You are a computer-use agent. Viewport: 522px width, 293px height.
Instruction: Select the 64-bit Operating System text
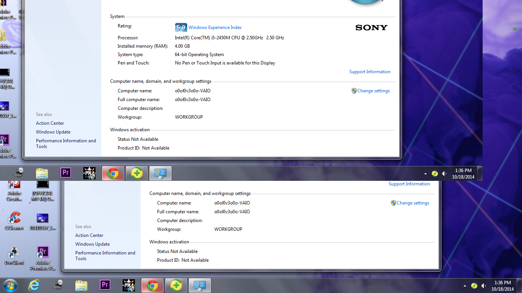[199, 55]
